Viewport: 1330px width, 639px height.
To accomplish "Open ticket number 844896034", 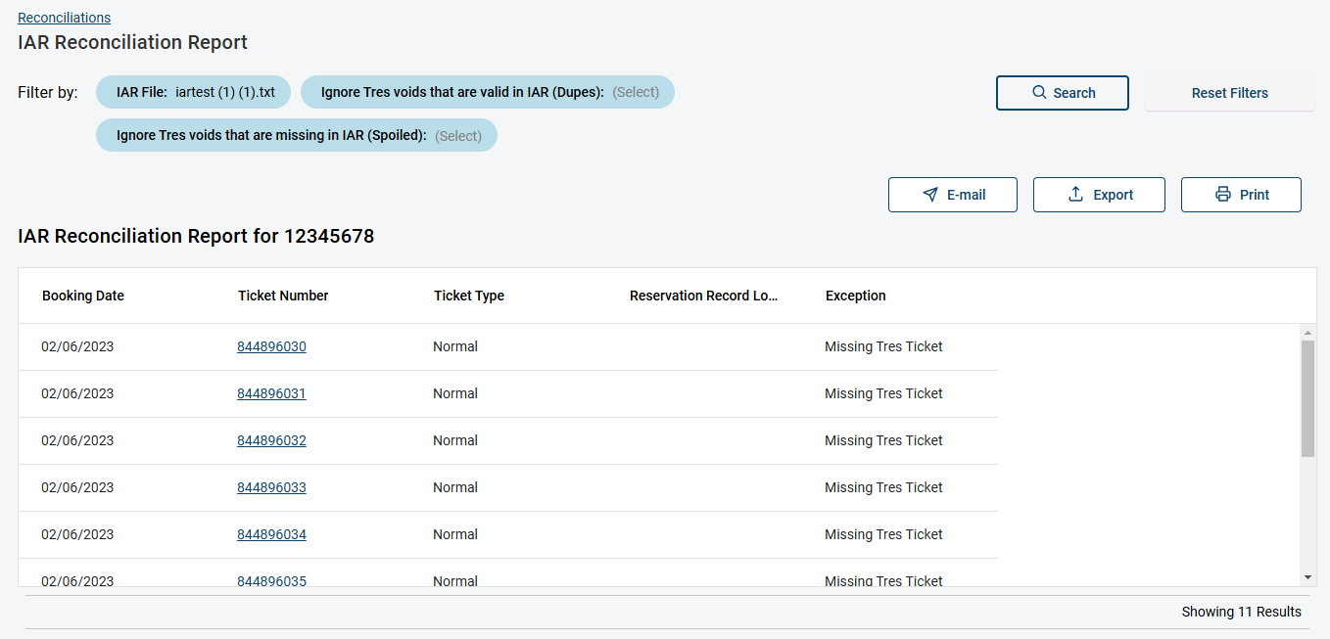I will [x=271, y=534].
